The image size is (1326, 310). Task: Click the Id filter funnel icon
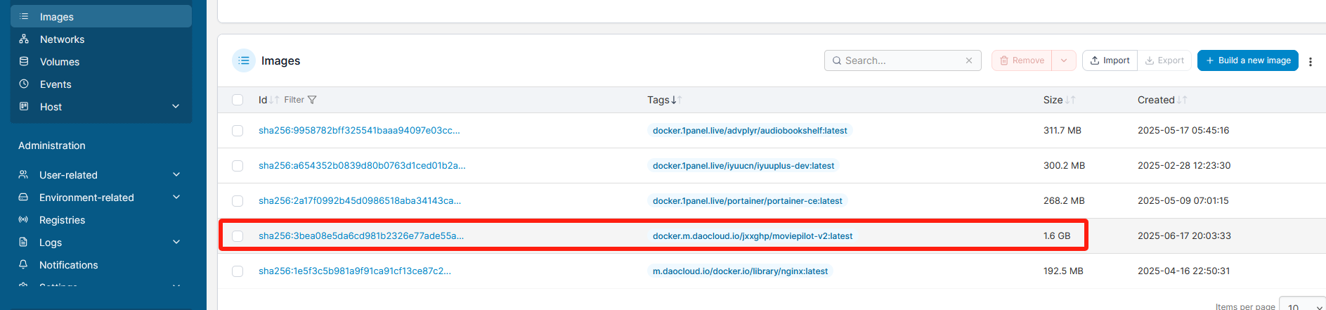click(312, 100)
